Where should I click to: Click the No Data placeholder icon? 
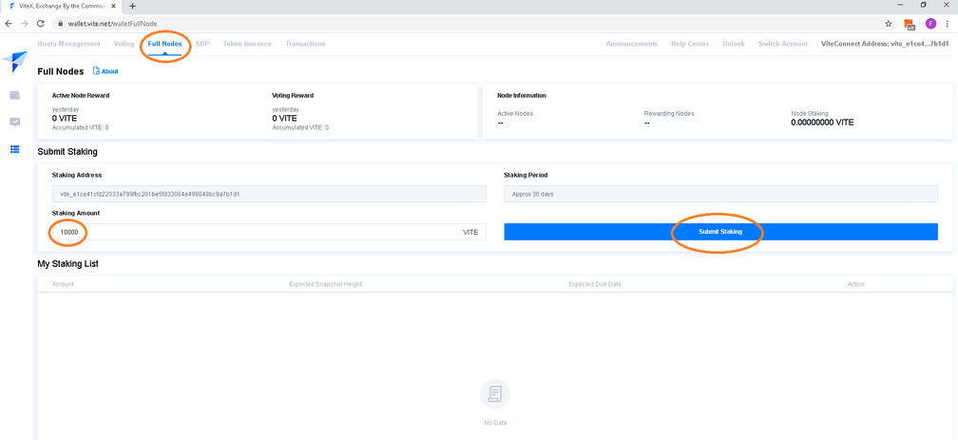(x=495, y=394)
